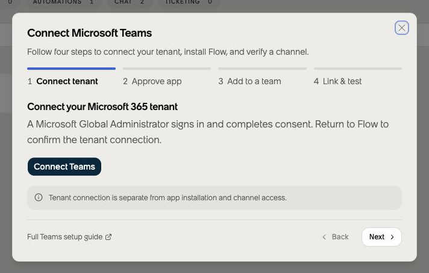Click the Chat tab in the background

pos(129,2)
